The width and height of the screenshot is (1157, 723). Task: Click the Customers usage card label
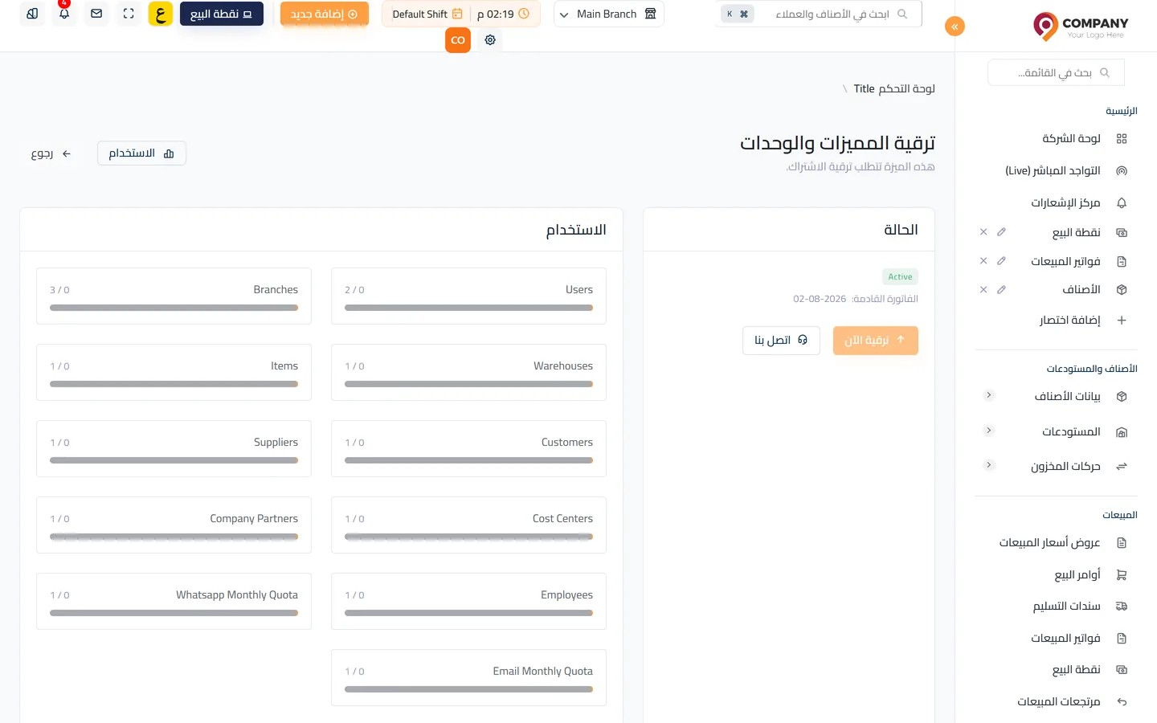(x=566, y=442)
